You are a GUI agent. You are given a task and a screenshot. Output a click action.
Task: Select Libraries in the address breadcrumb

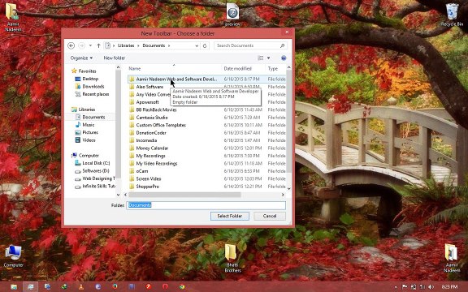[x=126, y=45]
